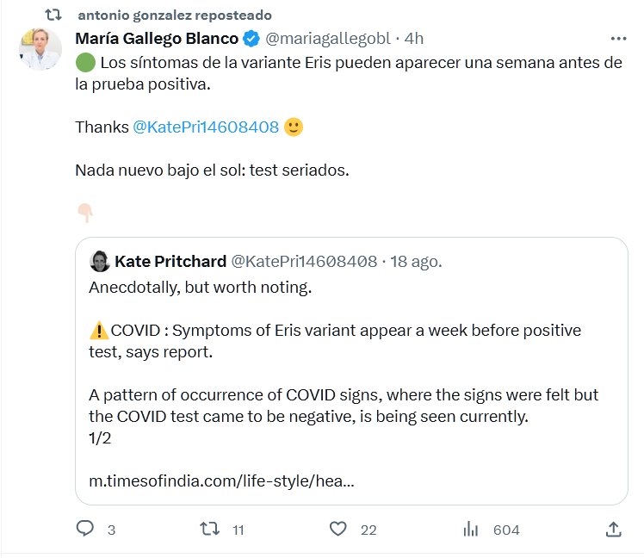Click the pointing-down hand emoji
This screenshot has height=558, width=644.
coord(84,213)
